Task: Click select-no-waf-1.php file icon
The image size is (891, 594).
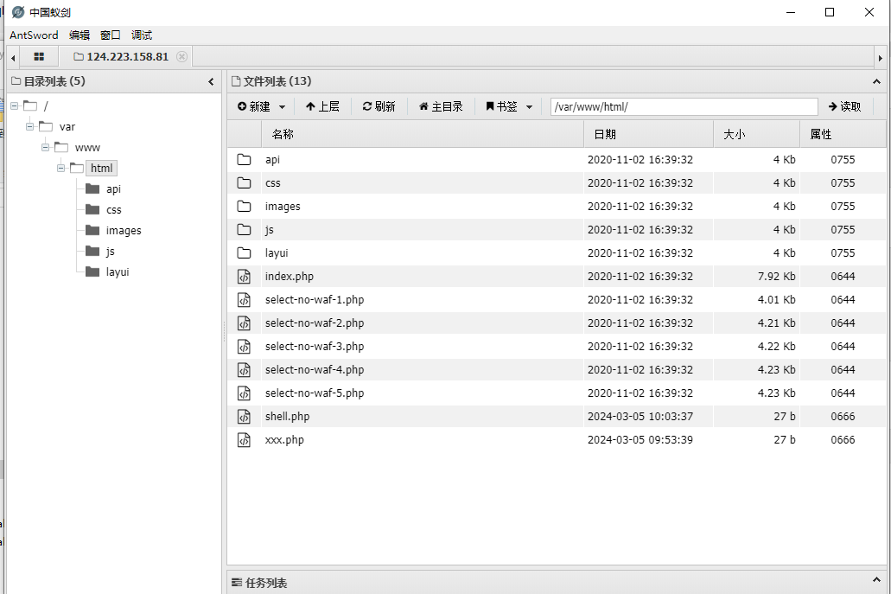Action: (x=244, y=299)
